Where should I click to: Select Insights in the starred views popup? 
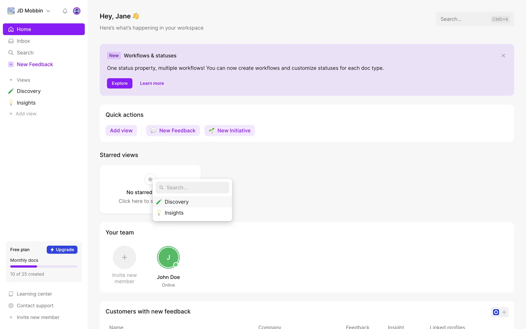point(174,213)
